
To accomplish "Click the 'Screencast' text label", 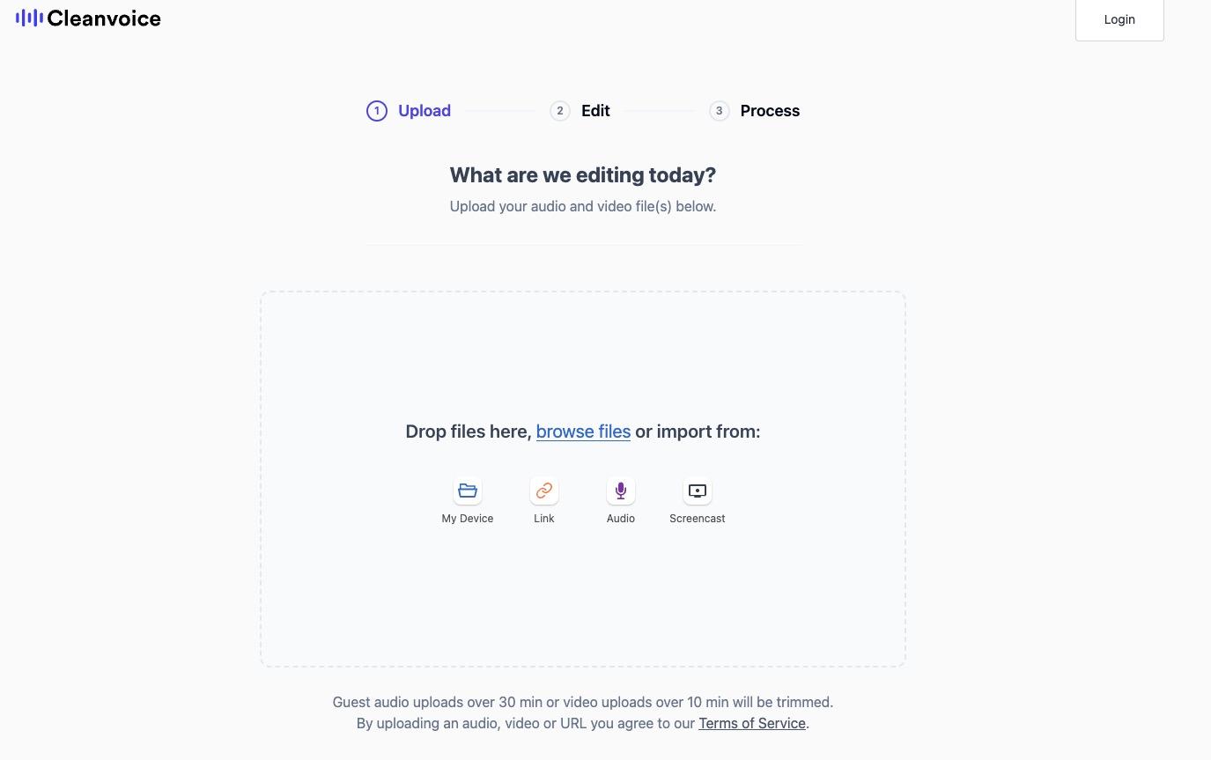I will (698, 519).
